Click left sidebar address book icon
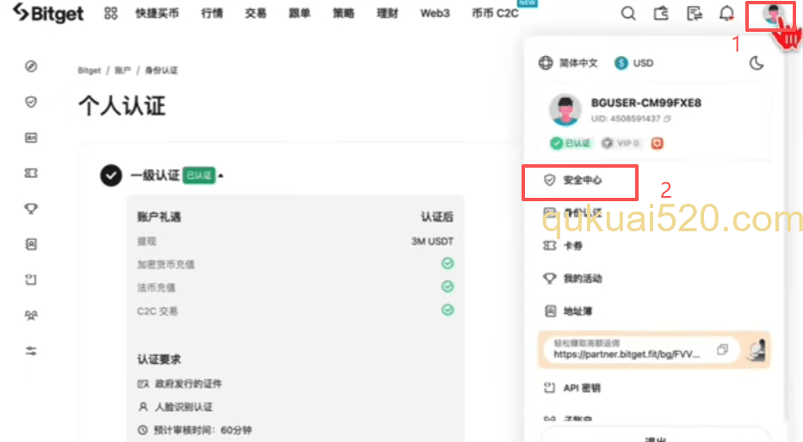Image resolution: width=803 pixels, height=442 pixels. tap(31, 244)
